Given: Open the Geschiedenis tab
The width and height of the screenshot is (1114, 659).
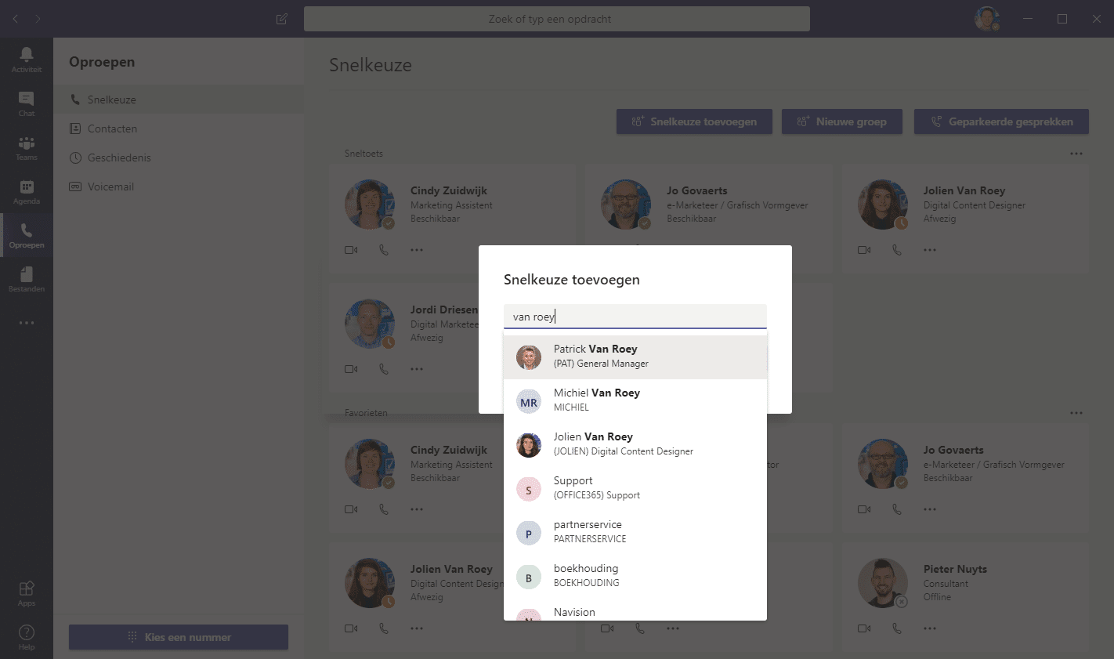Looking at the screenshot, I should point(179,158).
